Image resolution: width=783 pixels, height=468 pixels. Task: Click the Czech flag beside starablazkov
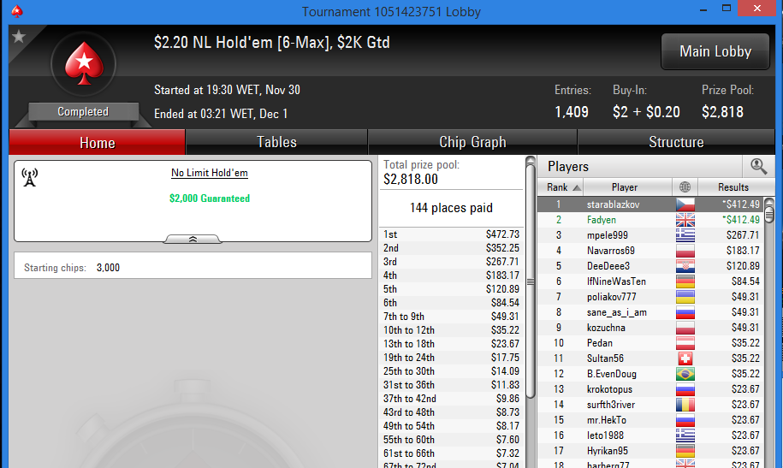click(x=685, y=204)
